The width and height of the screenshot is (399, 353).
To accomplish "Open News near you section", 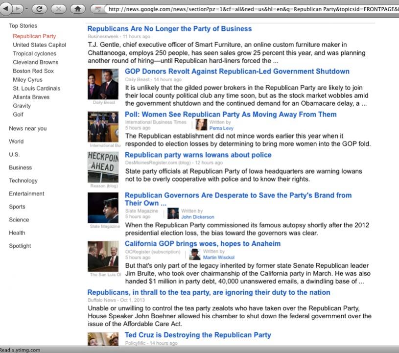I will point(28,128).
